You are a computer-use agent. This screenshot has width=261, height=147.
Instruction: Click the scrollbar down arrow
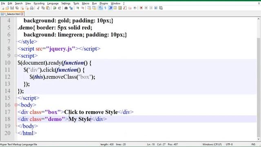pyautogui.click(x=259, y=139)
